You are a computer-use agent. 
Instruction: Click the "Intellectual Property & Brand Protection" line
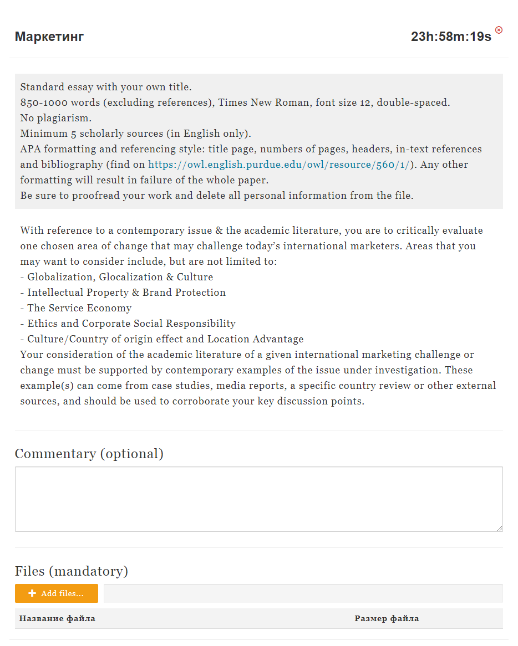pos(126,293)
